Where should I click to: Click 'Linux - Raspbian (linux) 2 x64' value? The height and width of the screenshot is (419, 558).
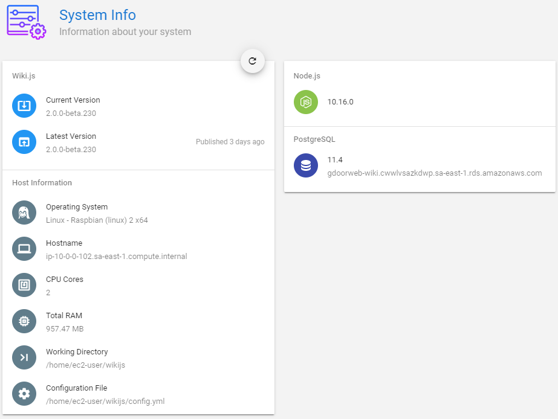pyautogui.click(x=97, y=220)
